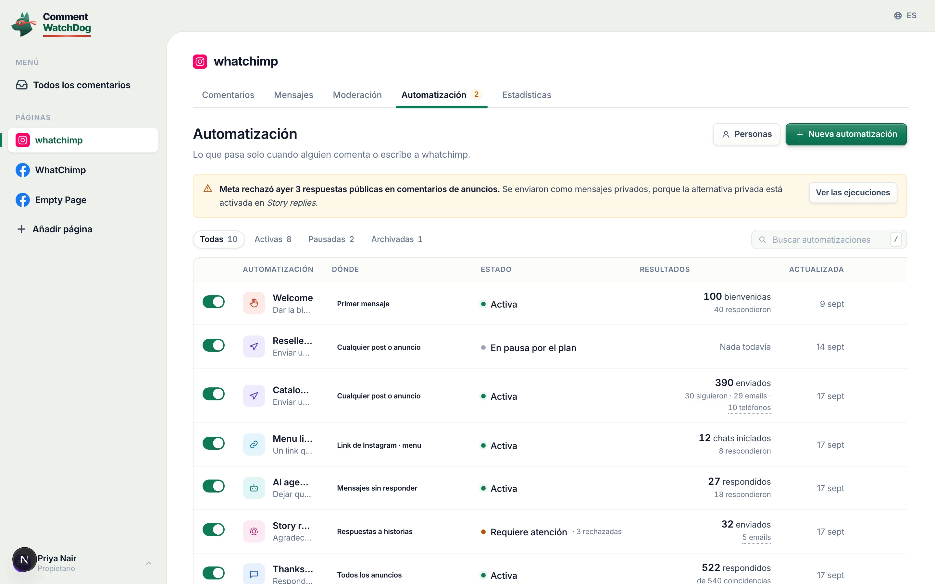Toggle the Catalog automation switch

click(x=214, y=394)
